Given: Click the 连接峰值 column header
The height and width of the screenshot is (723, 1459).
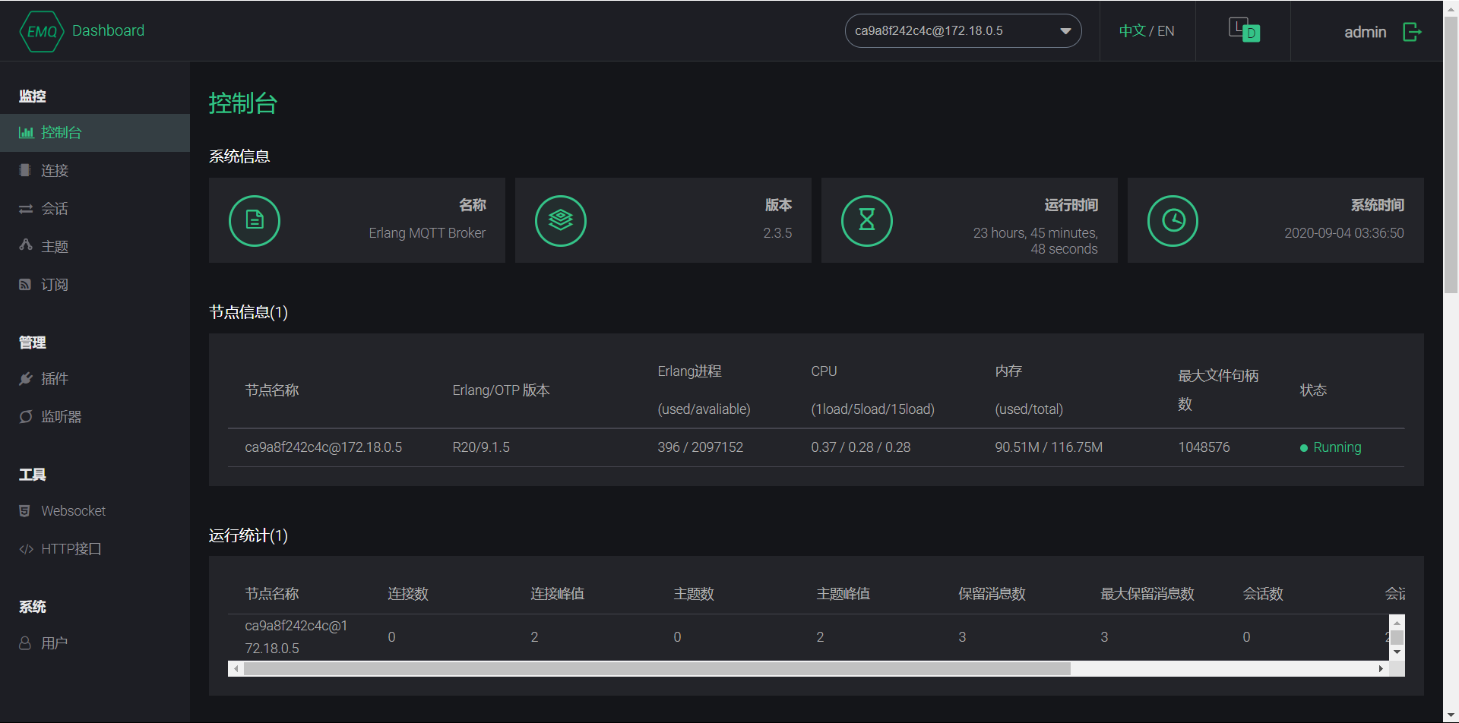Looking at the screenshot, I should pos(557,594).
